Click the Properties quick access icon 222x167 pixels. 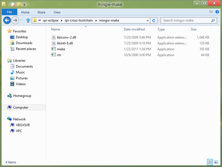point(13,4)
